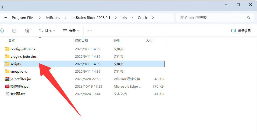Go to JetBrains in the breadcrumb
The width and height of the screenshot is (257, 133).
click(x=53, y=18)
